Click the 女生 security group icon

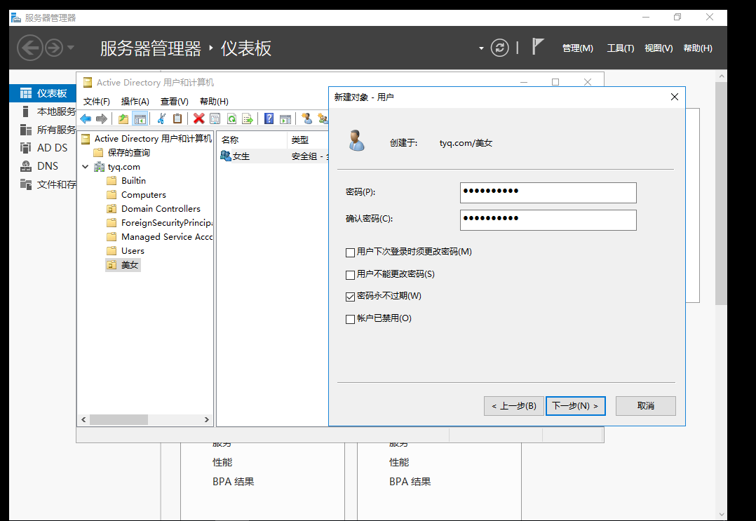click(x=225, y=156)
